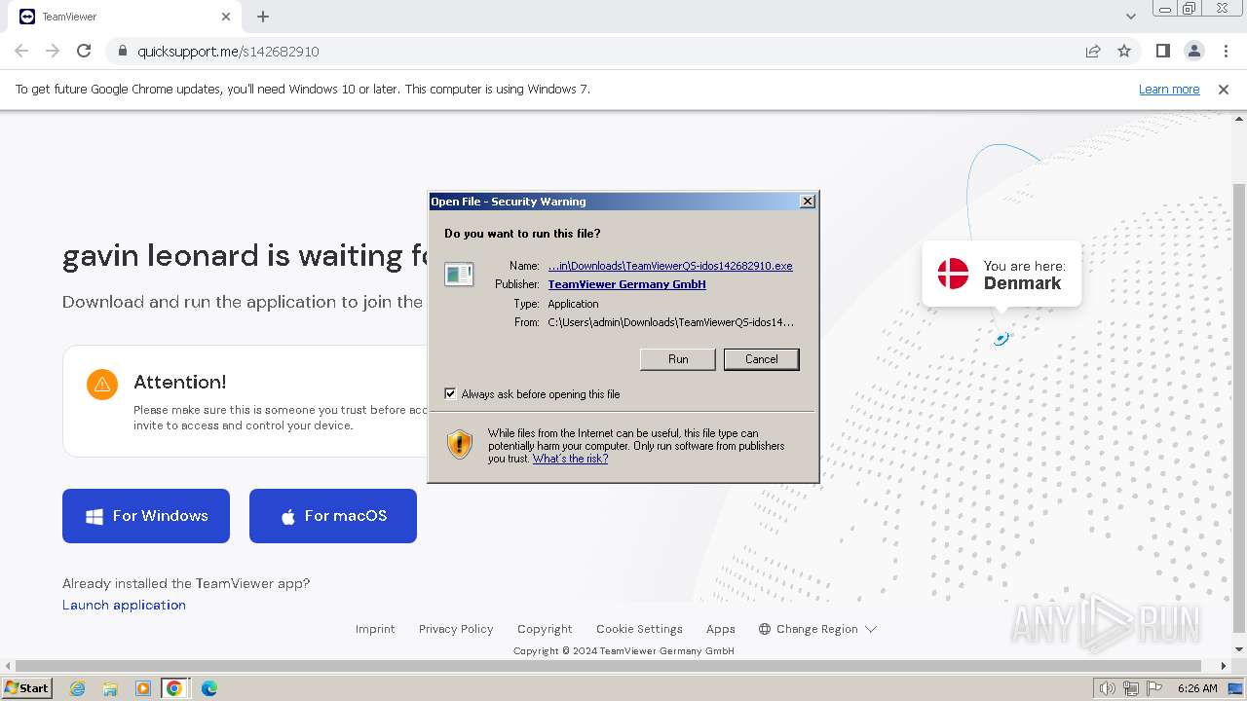1247x701 pixels.
Task: Click the Windows logo icon on download button
Action: click(94, 517)
